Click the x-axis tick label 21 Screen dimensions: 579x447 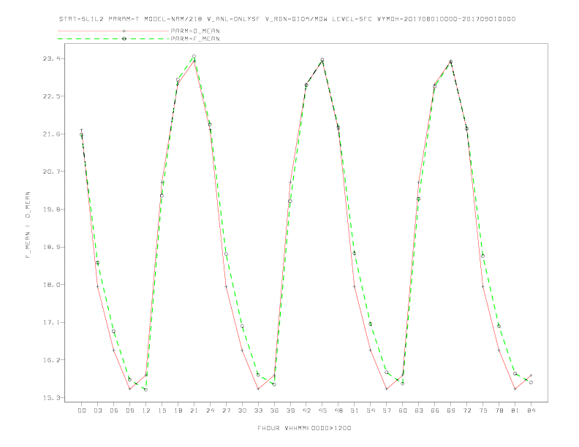coord(194,410)
